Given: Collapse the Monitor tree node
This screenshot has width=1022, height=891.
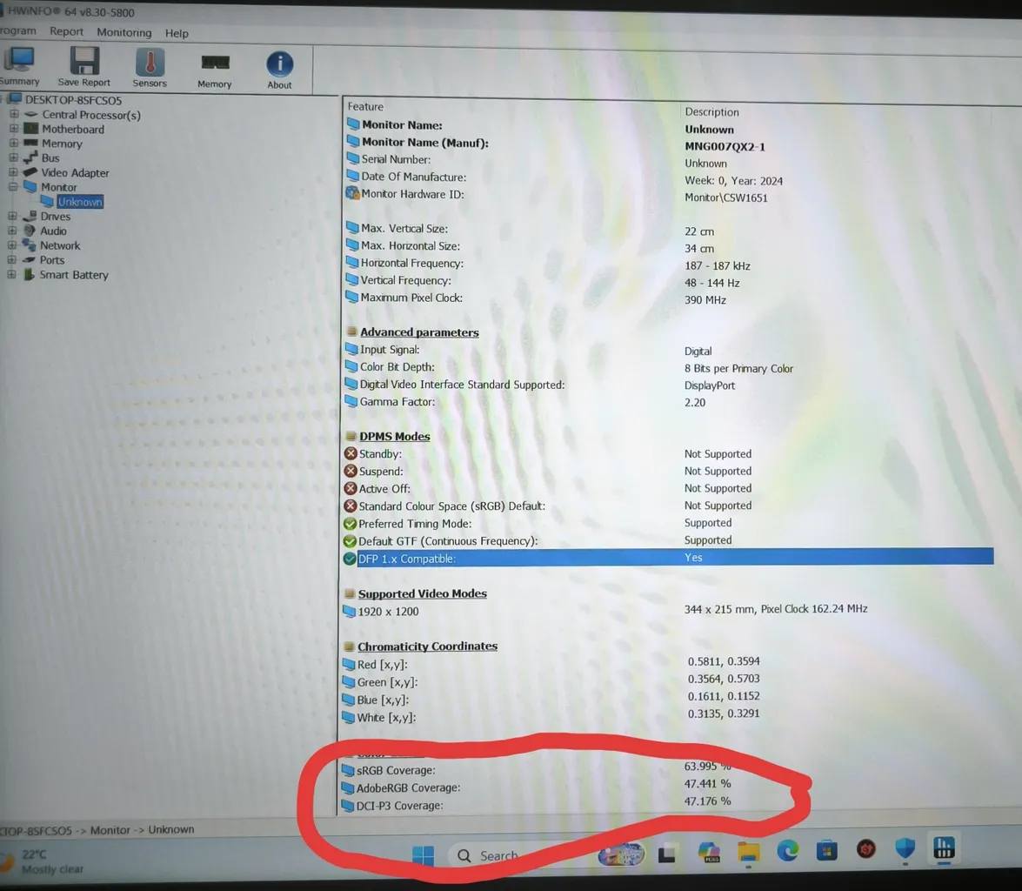Looking at the screenshot, I should click(x=14, y=187).
